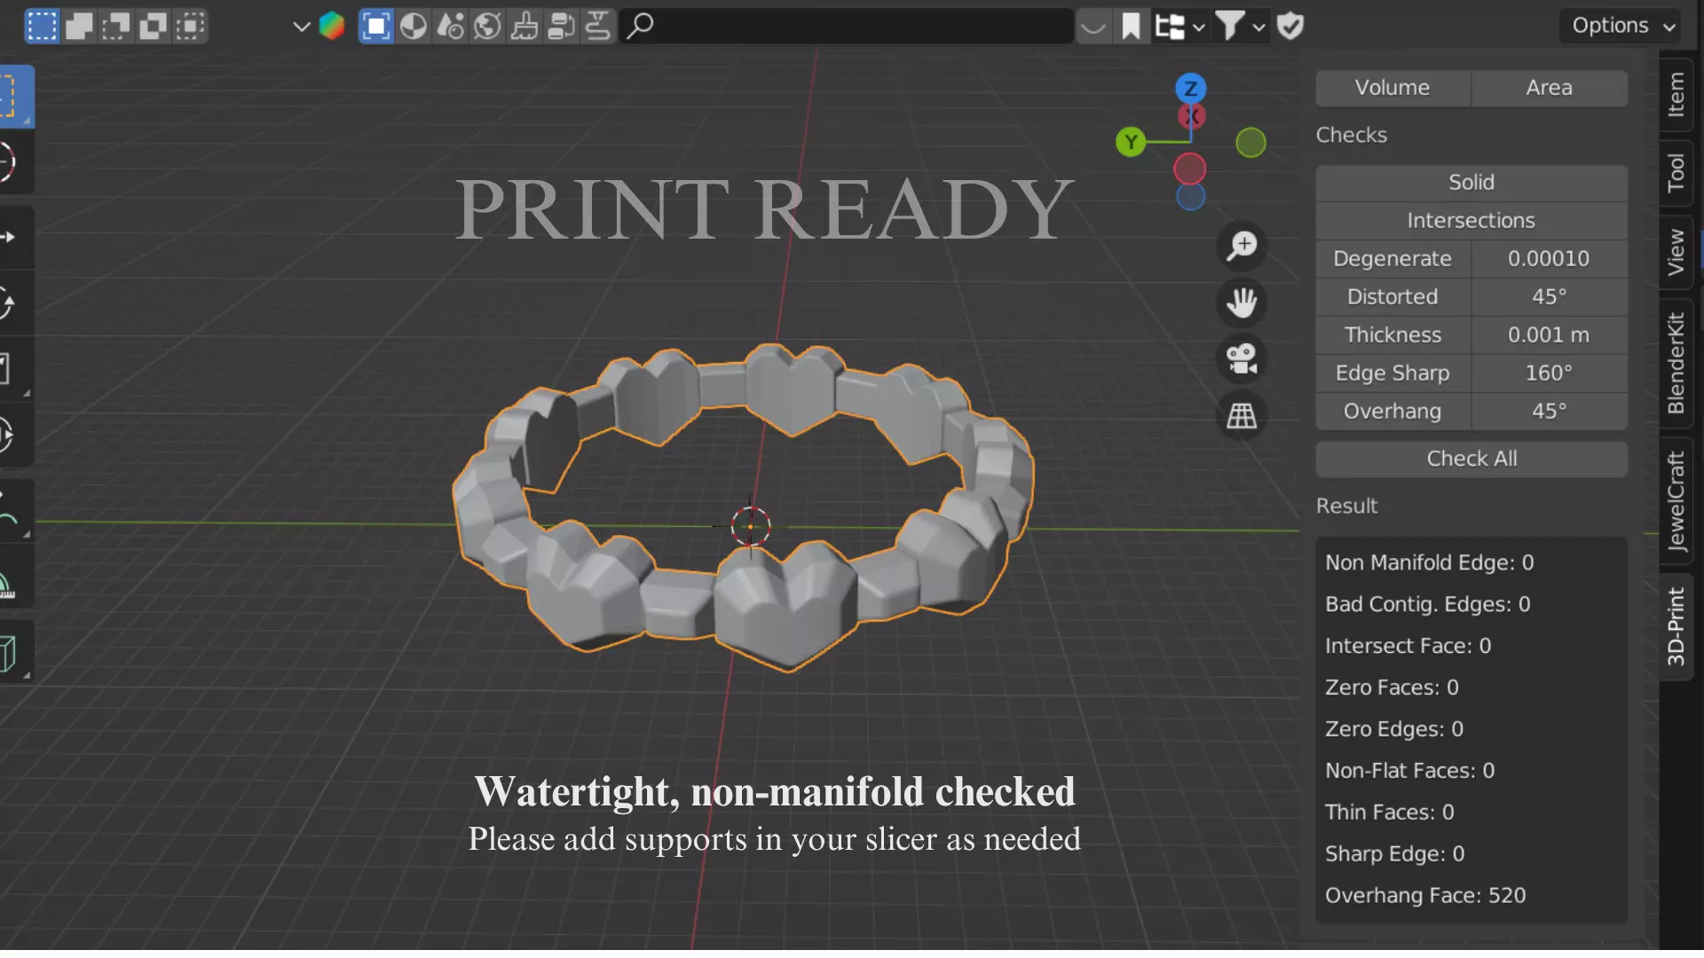Switch perspective/orthographic with the grid icon
This screenshot has height=958, width=1704.
point(1242,415)
